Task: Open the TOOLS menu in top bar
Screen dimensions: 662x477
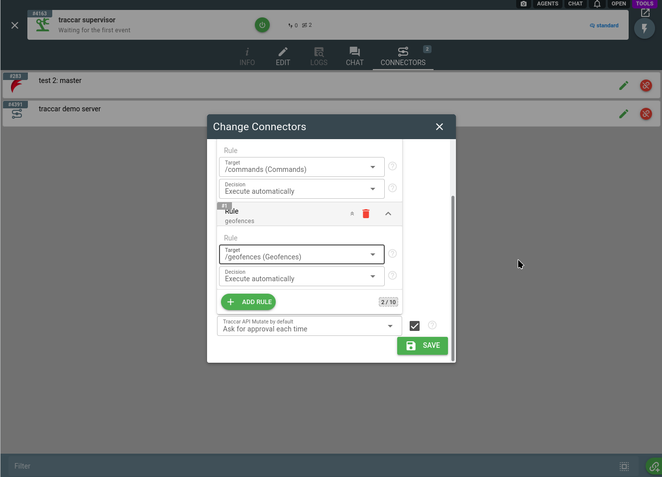Action: 645,3
